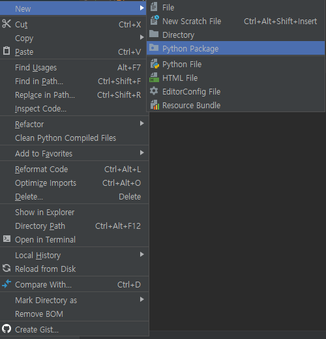The height and width of the screenshot is (339, 326).
Task: Click the Compare With arrows icon
Action: pos(7,284)
